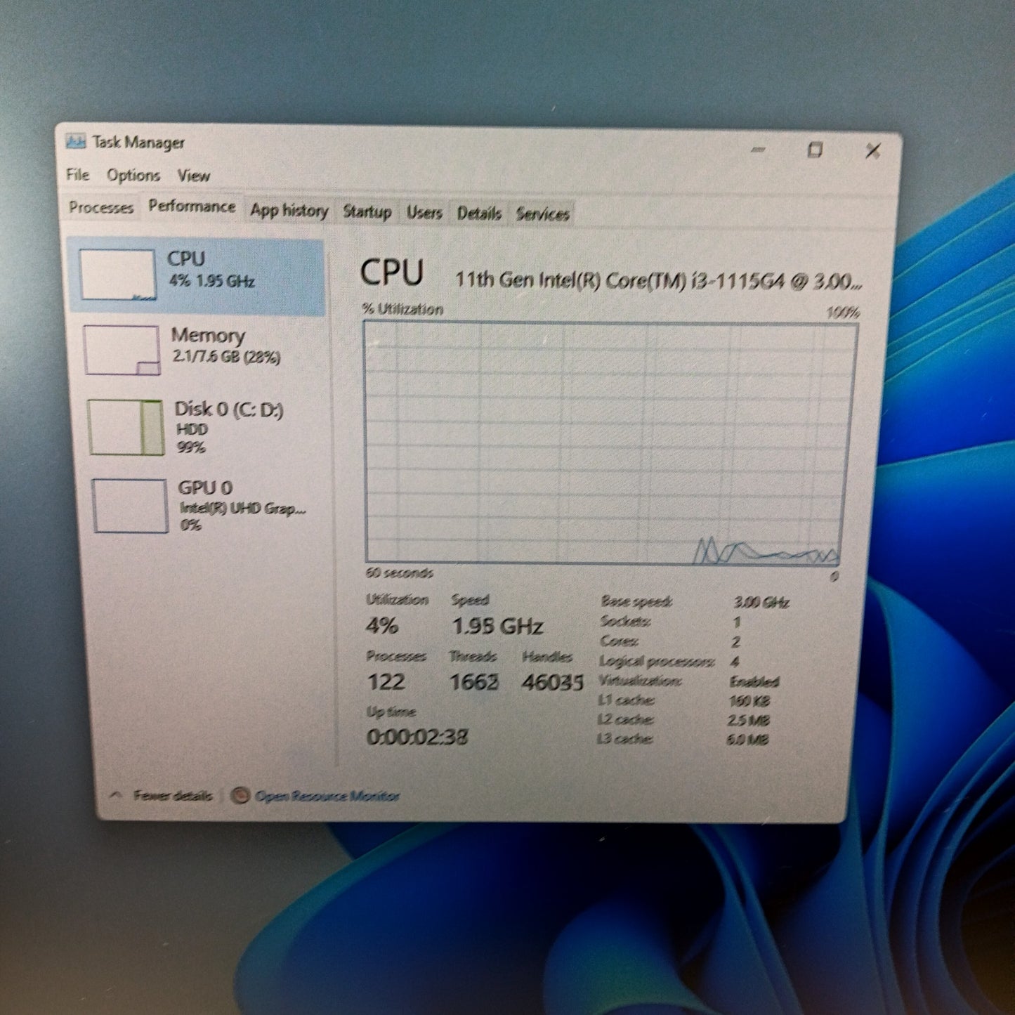Click the Disk 0 mini graph thumbnail
The image size is (1015, 1015).
click(x=126, y=428)
